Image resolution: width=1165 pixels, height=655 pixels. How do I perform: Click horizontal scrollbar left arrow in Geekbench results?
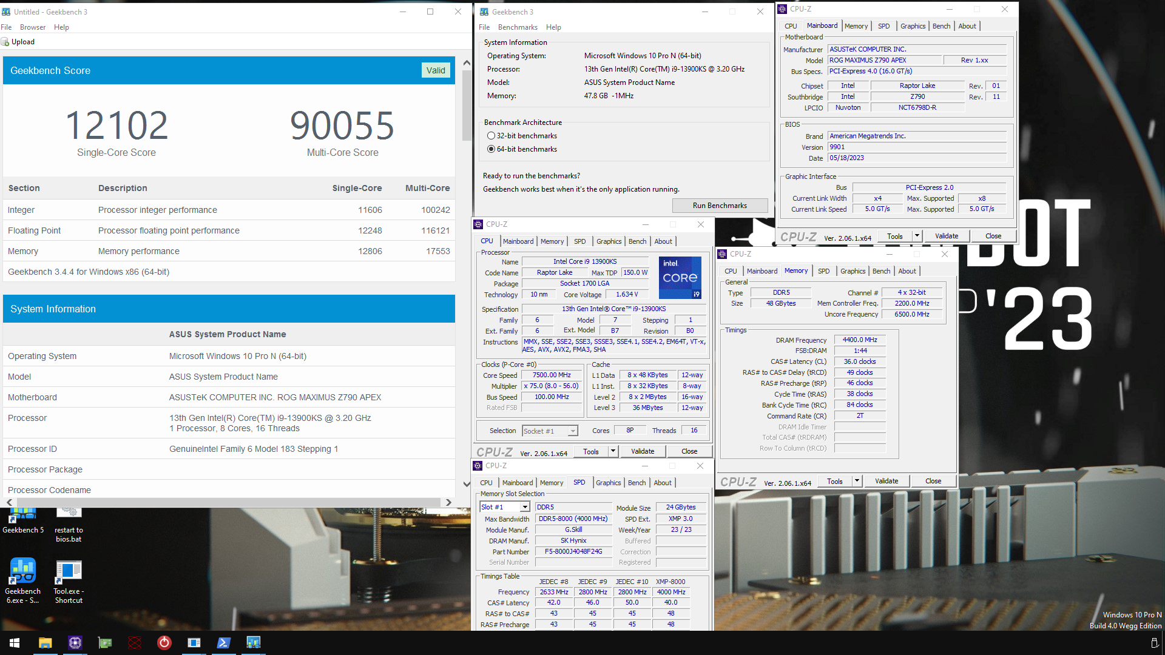10,502
